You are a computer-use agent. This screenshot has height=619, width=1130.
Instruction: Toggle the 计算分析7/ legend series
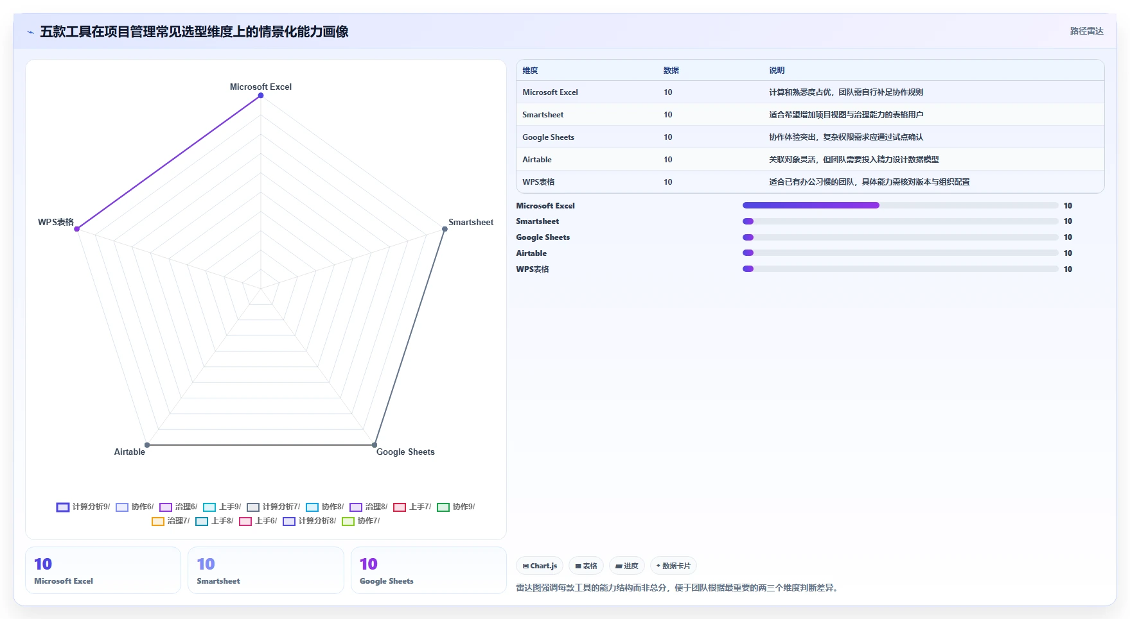(x=273, y=507)
